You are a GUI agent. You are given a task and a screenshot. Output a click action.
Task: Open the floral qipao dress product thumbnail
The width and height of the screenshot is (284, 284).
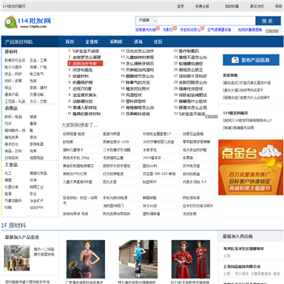(x=85, y=259)
